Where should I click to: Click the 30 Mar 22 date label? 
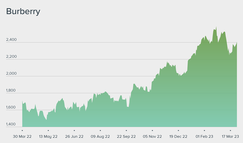pos(22,137)
